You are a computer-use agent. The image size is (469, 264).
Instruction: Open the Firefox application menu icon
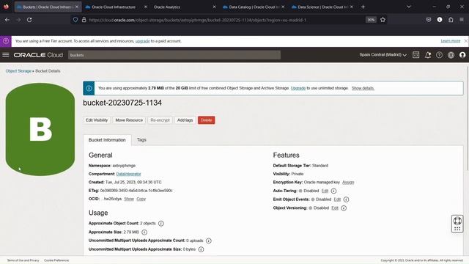[x=462, y=20]
